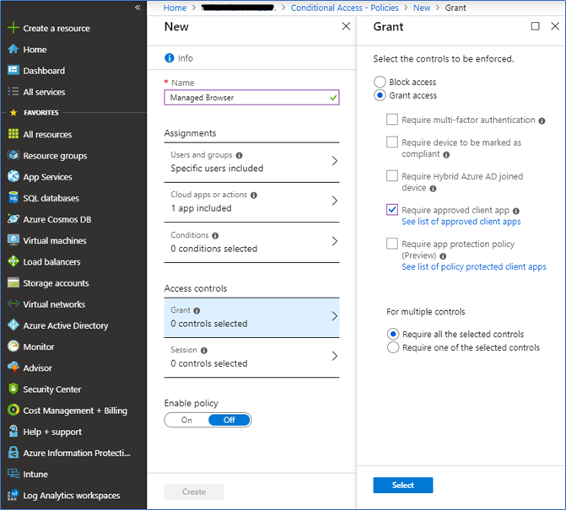This screenshot has height=510, width=566.
Task: Click the Virtual networks icon
Action: (x=13, y=304)
